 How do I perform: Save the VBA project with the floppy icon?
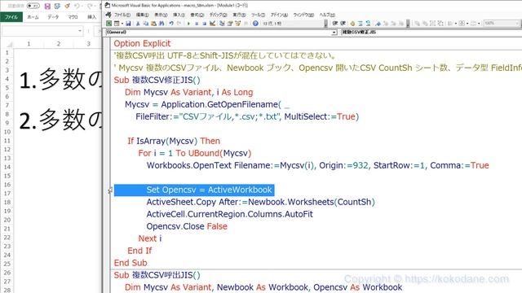coord(128,24)
